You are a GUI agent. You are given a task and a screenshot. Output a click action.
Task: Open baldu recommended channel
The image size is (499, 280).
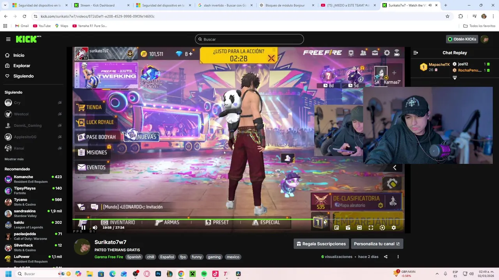click(x=33, y=225)
